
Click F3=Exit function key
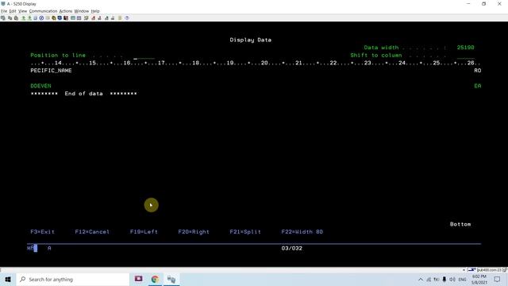42,232
